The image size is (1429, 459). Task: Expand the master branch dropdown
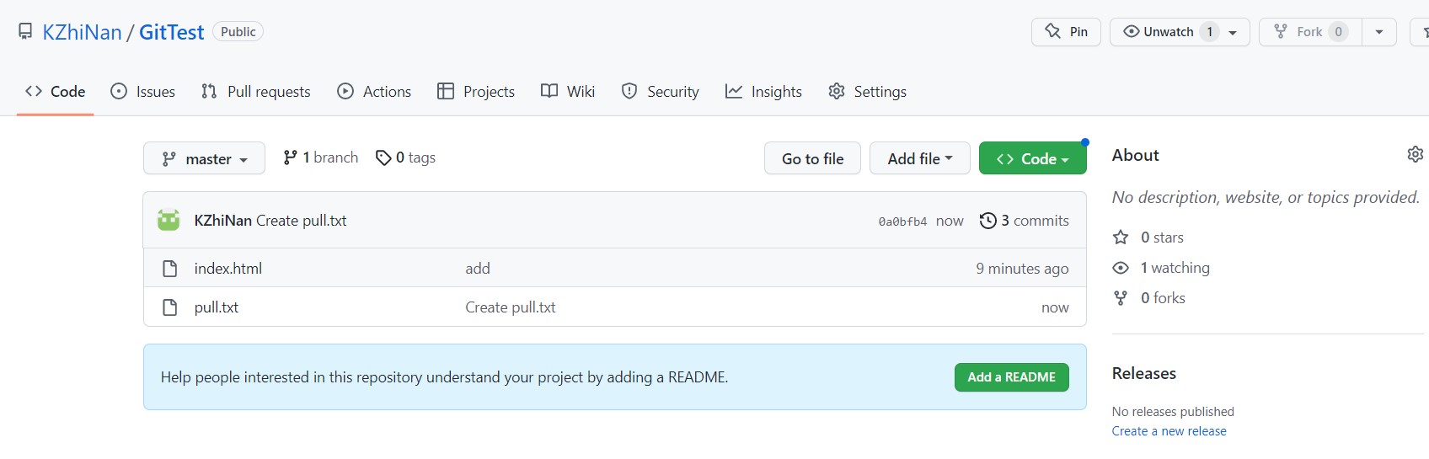point(204,158)
